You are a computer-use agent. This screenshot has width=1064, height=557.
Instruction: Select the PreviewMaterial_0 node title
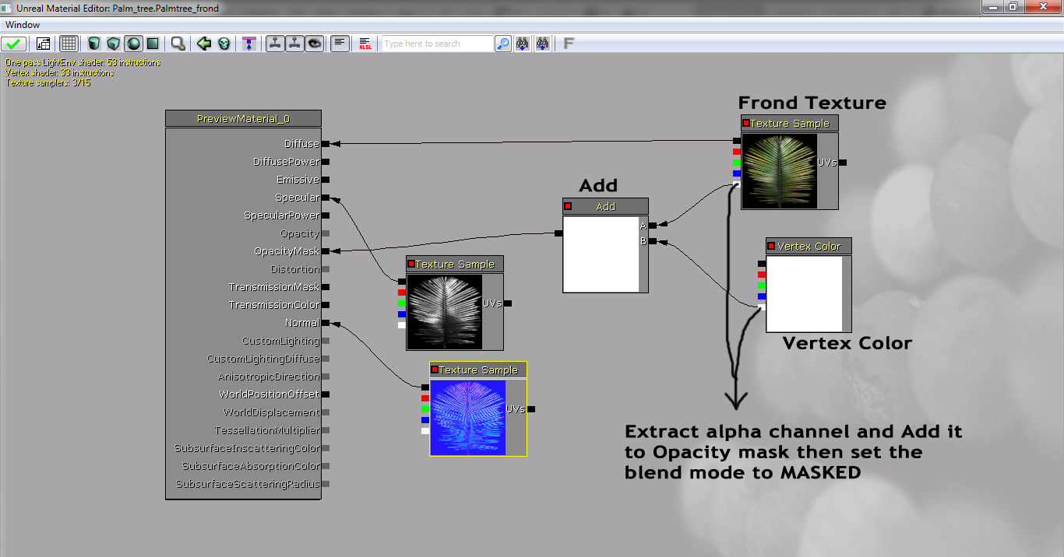point(243,119)
